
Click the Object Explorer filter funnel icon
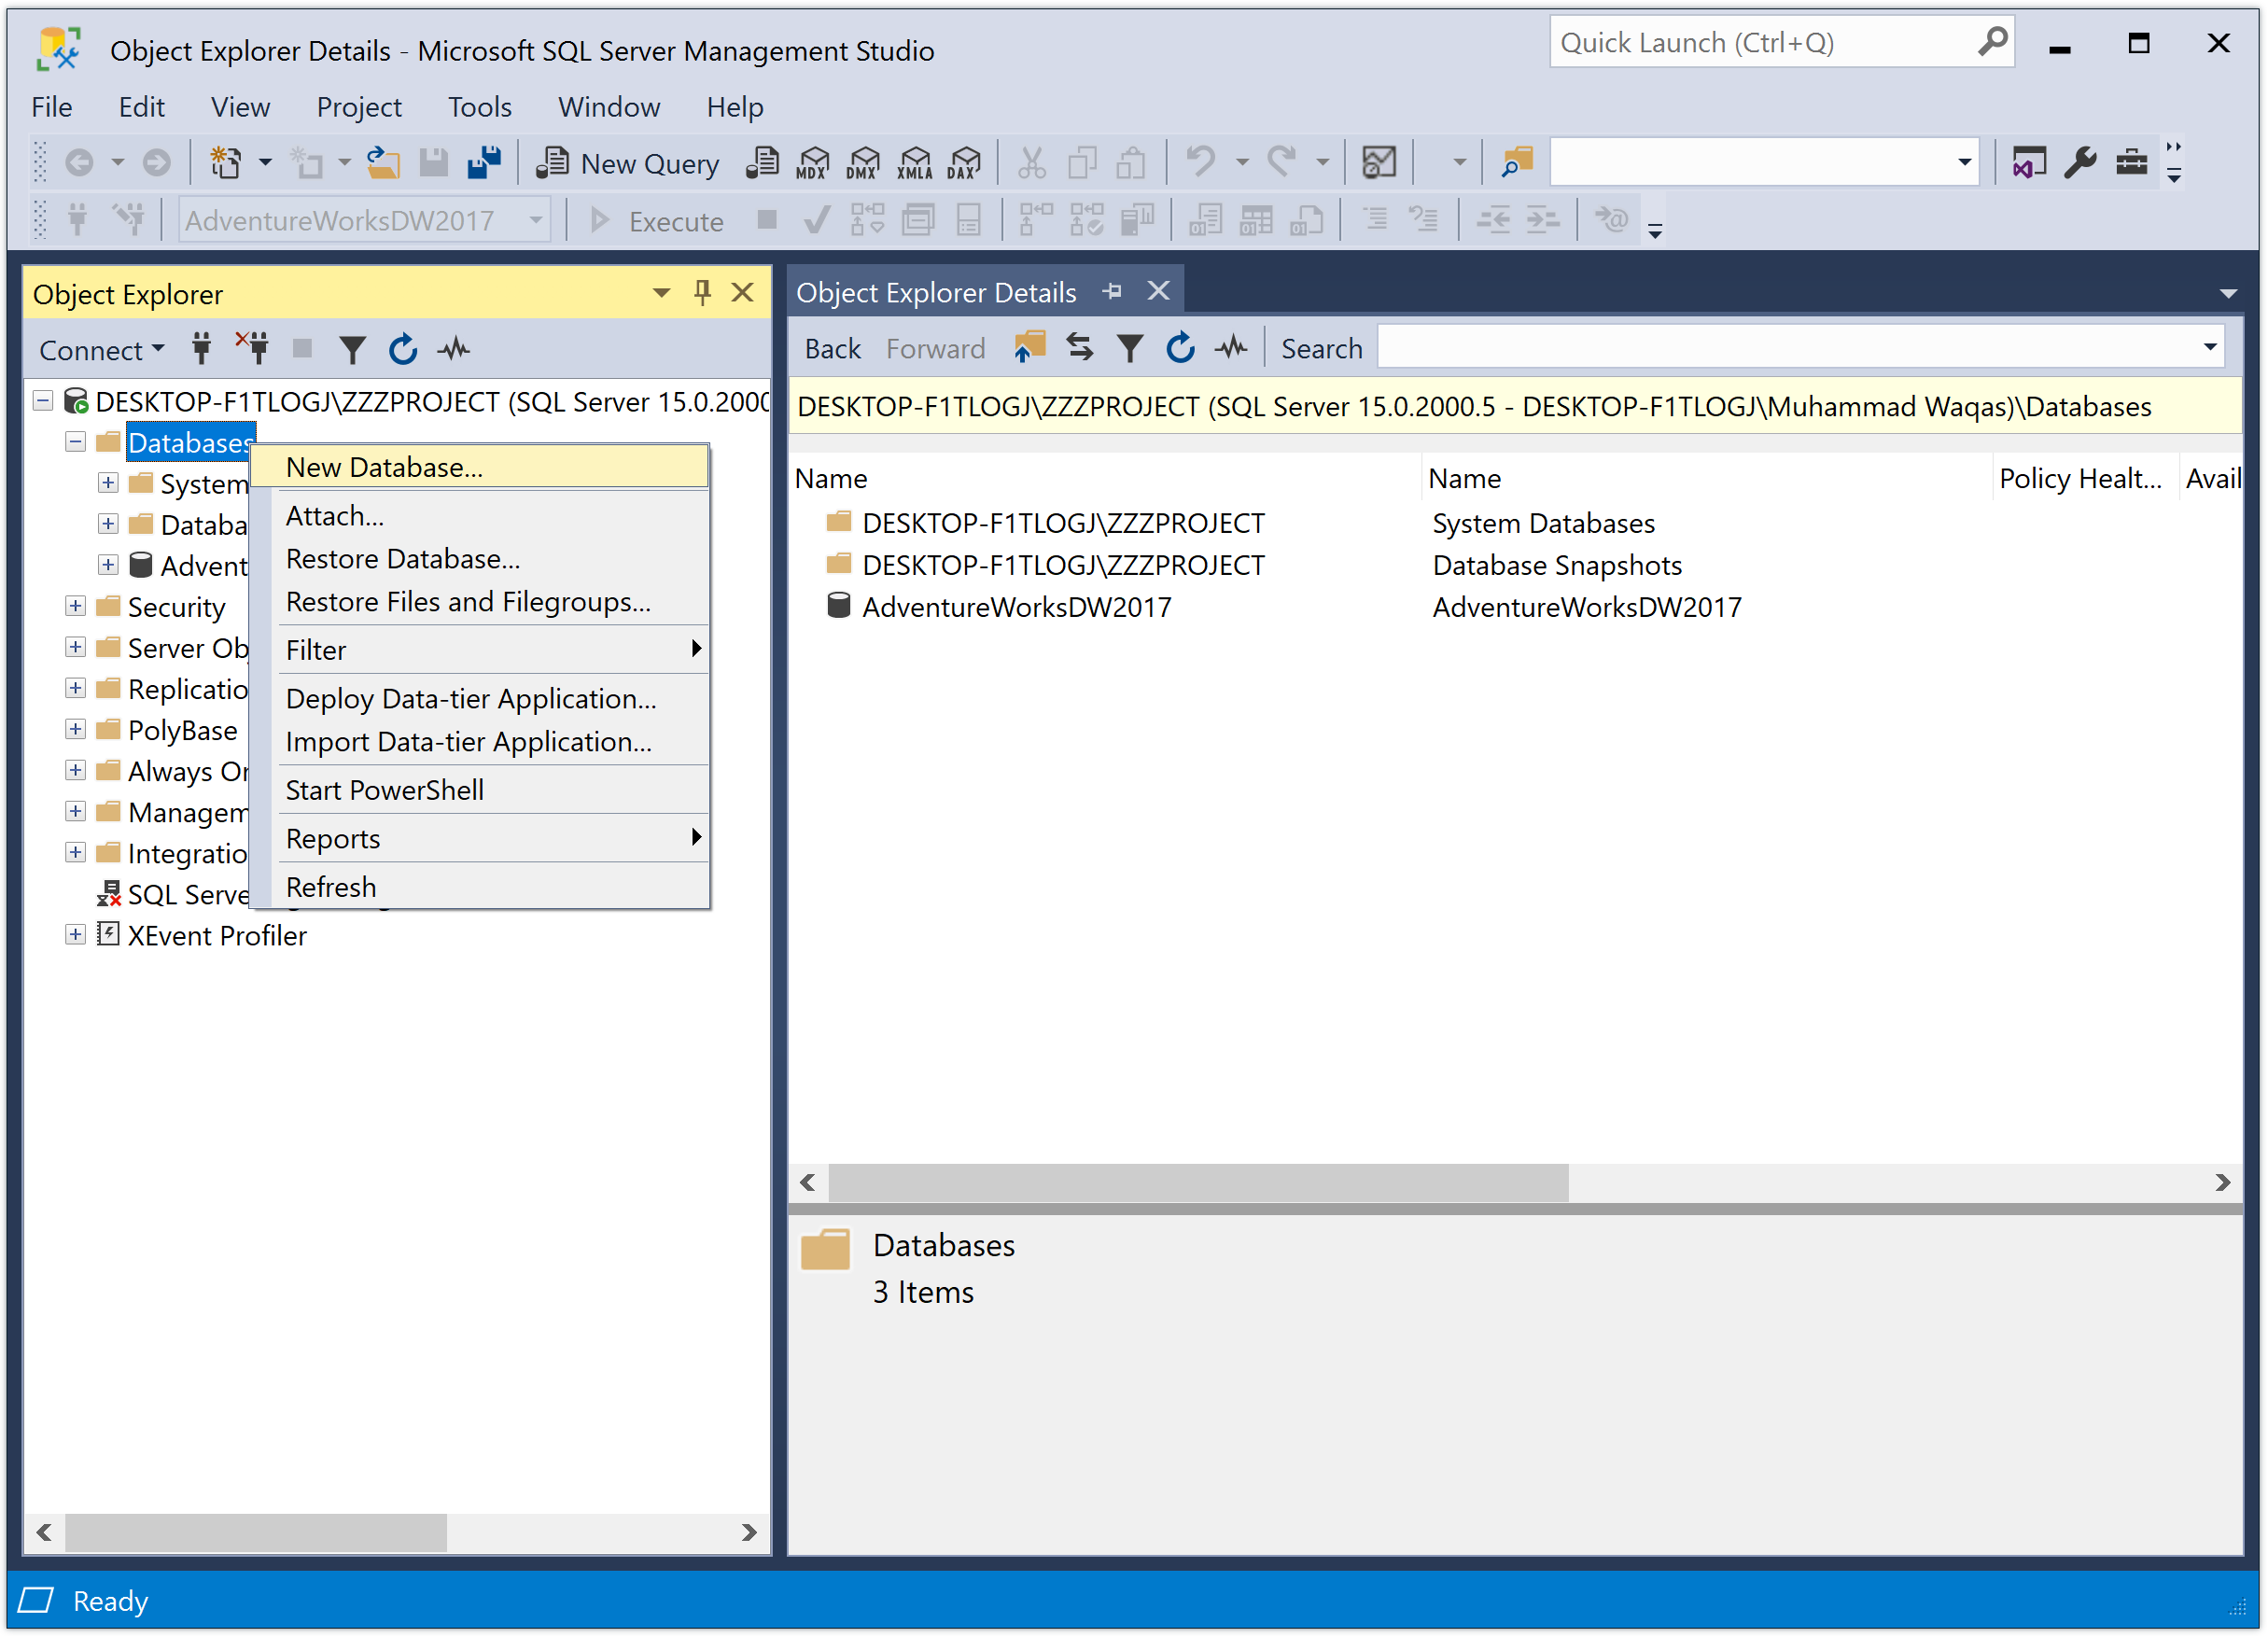point(351,349)
